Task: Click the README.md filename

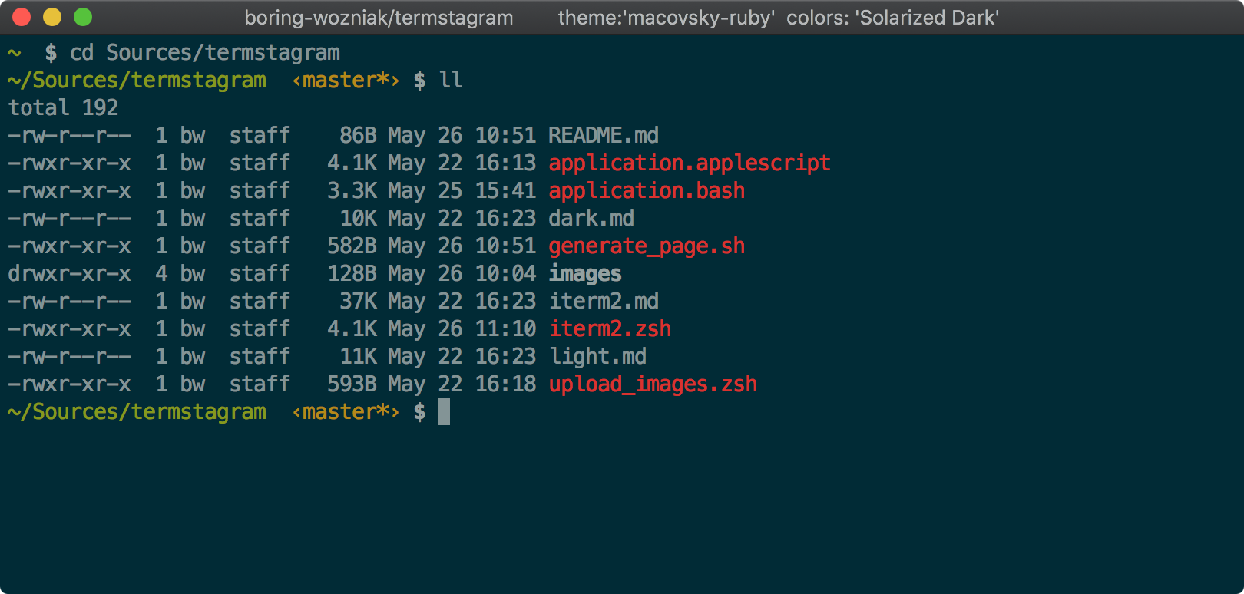Action: tap(603, 136)
